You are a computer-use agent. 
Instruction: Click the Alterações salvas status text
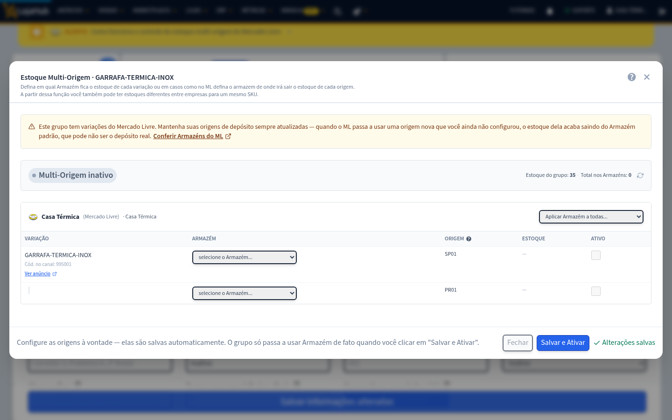[x=629, y=343]
